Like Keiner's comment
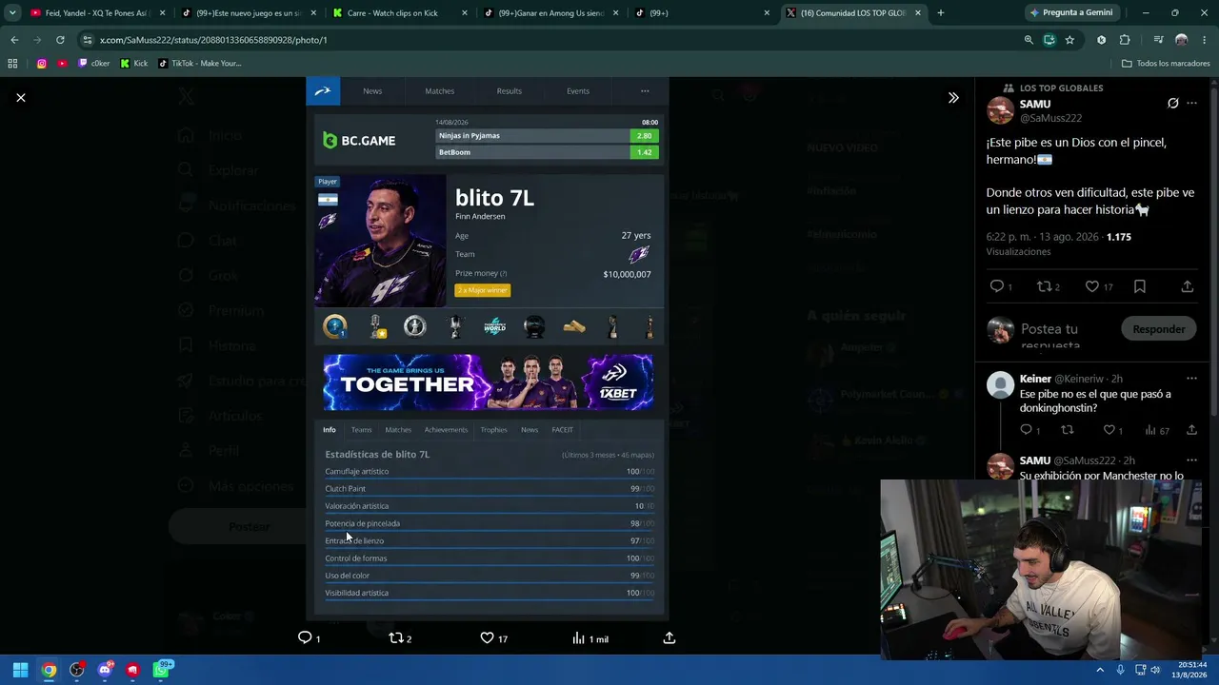 tap(1109, 430)
